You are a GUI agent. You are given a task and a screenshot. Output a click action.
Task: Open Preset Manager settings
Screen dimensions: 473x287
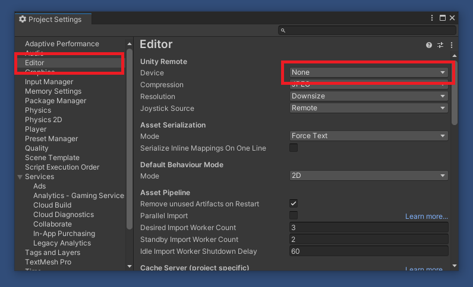pyautogui.click(x=51, y=139)
